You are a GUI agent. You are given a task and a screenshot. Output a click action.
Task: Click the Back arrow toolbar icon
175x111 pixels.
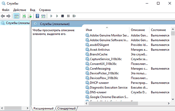point(3,16)
